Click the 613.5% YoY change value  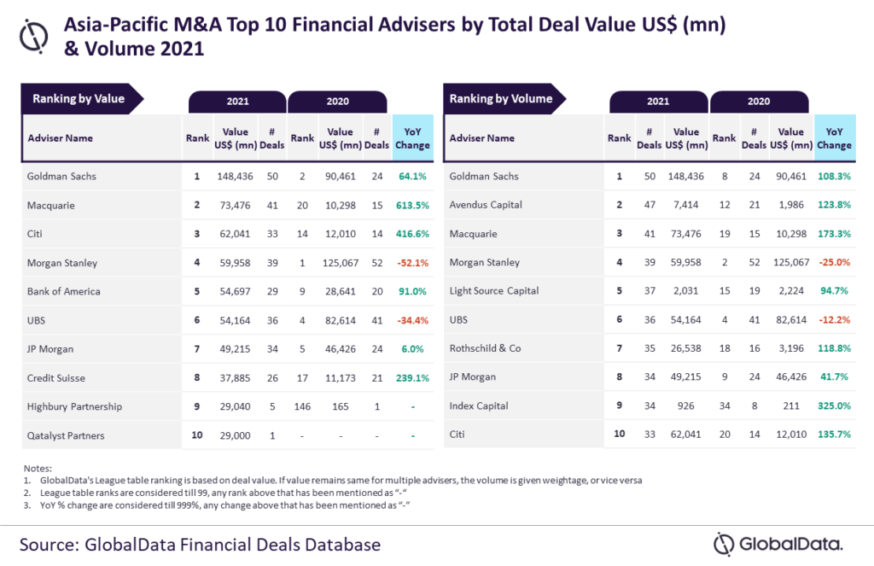coord(413,205)
